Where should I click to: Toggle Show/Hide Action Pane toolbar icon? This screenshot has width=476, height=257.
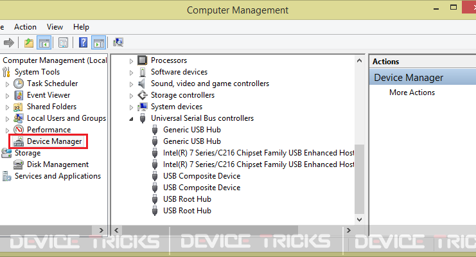click(x=99, y=42)
